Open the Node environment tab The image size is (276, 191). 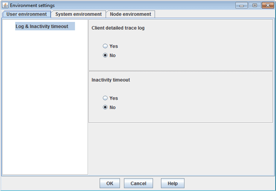click(x=130, y=14)
